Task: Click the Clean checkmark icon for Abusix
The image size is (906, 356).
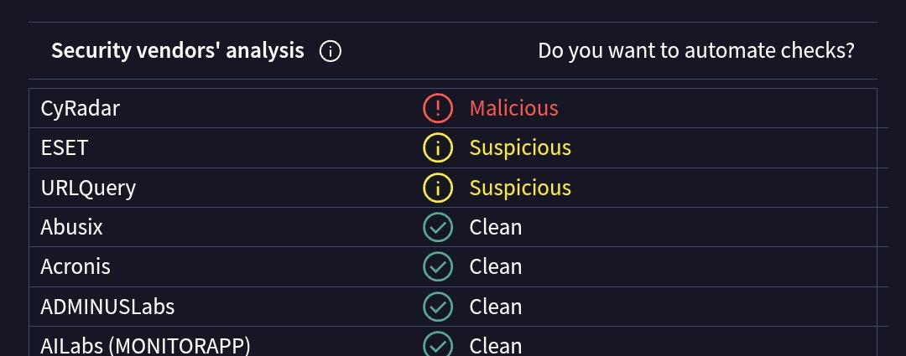Action: tap(437, 227)
